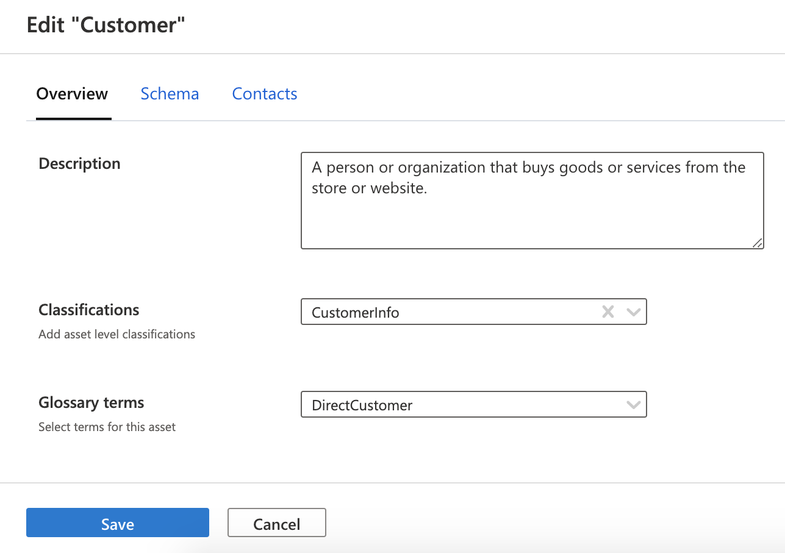The width and height of the screenshot is (785, 553).
Task: Expand the Classifications dropdown chevron
Action: 634,312
